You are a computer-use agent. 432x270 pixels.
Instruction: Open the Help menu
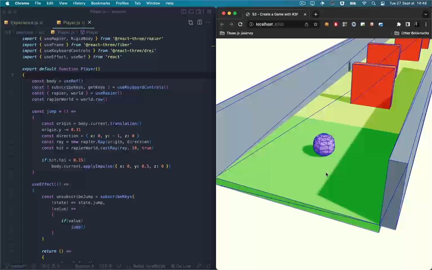coord(169,3)
